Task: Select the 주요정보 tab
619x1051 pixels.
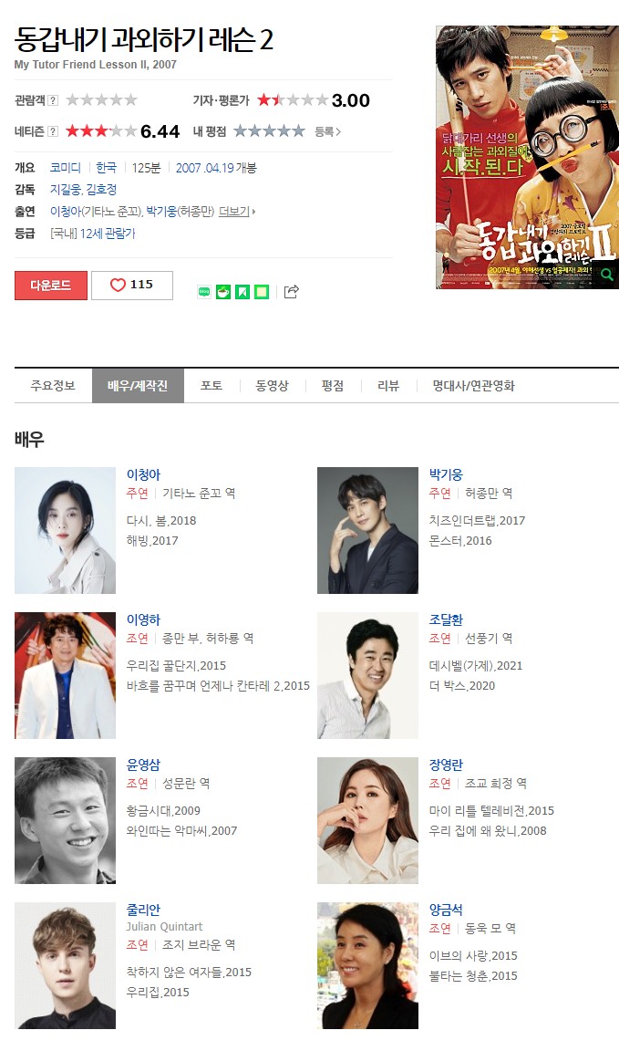Action: pyautogui.click(x=53, y=385)
